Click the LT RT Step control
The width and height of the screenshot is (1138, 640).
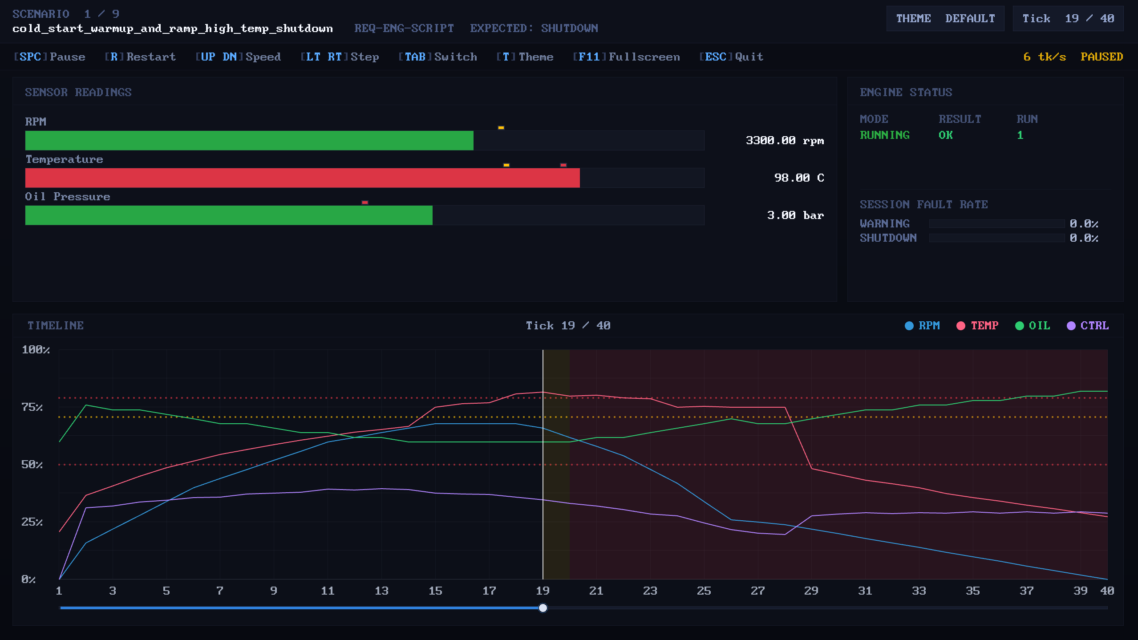click(340, 57)
